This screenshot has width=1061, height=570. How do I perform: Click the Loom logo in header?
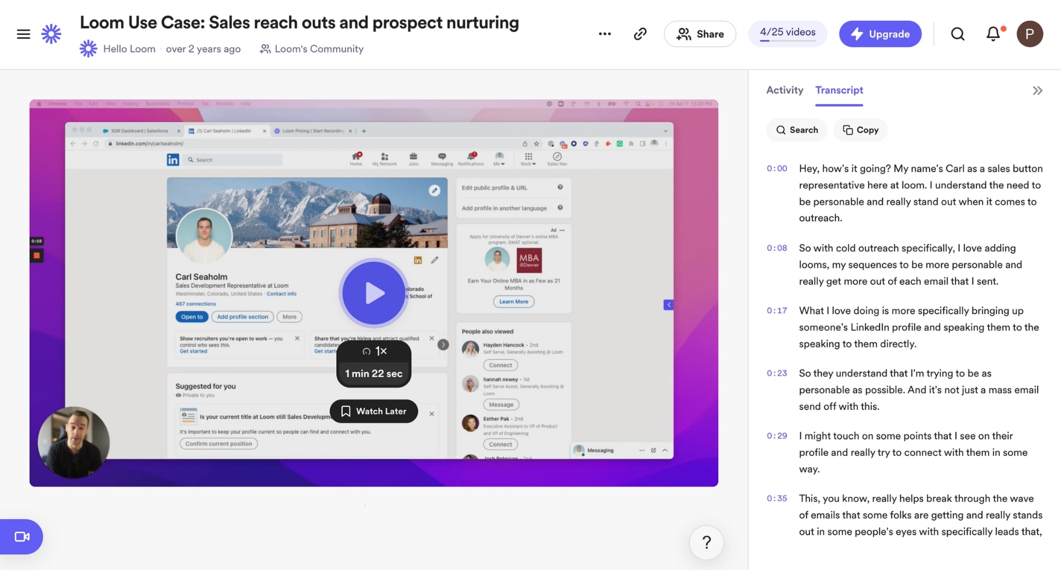click(51, 34)
